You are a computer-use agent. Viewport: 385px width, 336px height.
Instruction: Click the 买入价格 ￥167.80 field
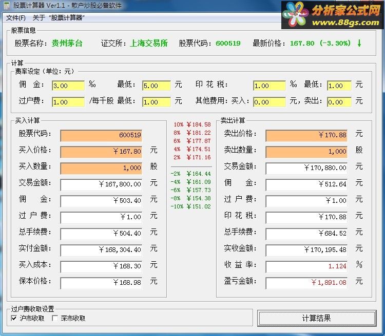tap(101, 152)
